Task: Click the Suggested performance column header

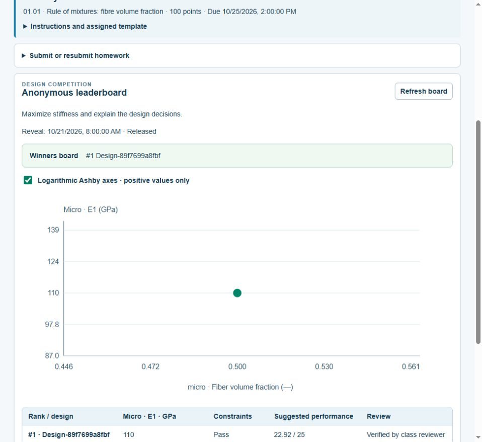Action: point(313,416)
